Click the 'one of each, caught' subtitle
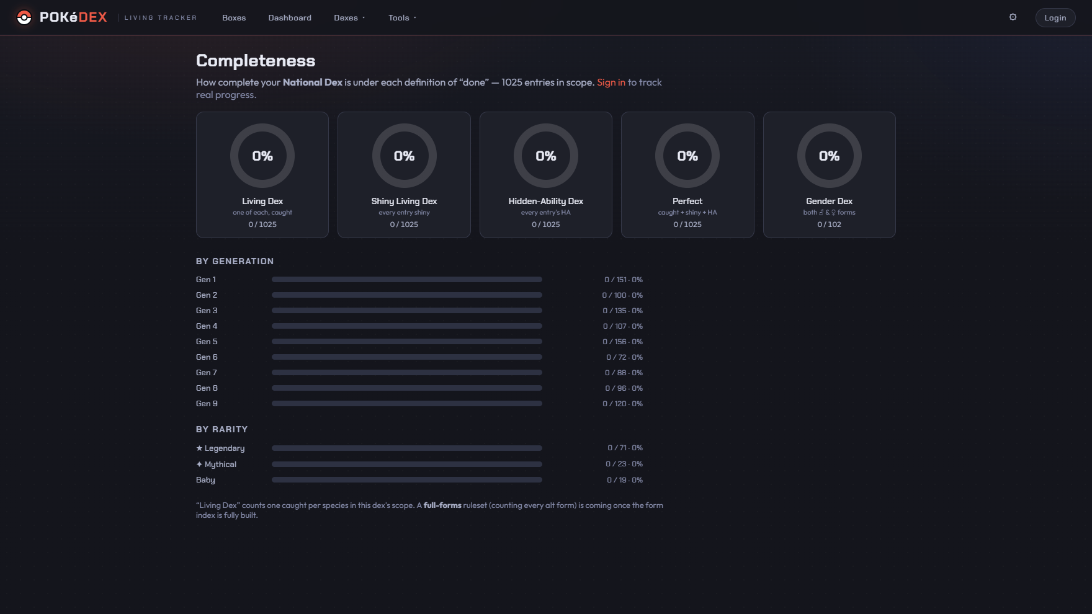The width and height of the screenshot is (1092, 614). (262, 213)
